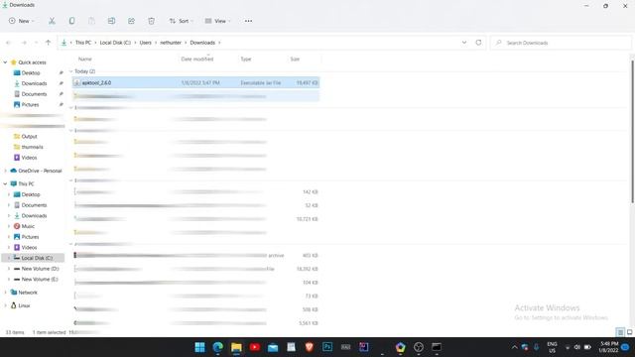Open Brave browser from taskbar

coord(310,347)
